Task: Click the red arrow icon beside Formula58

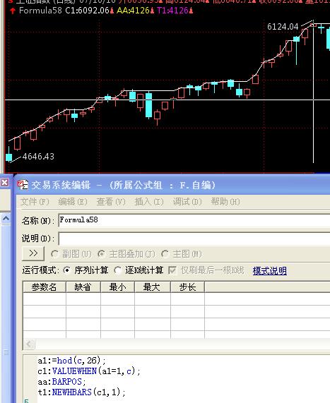Action: click(12, 11)
